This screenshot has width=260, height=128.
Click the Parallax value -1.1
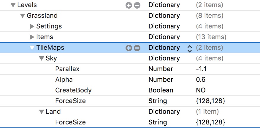[x=201, y=69]
